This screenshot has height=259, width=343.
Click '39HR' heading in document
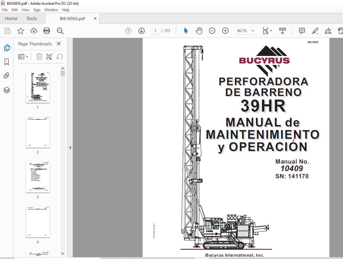(263, 106)
